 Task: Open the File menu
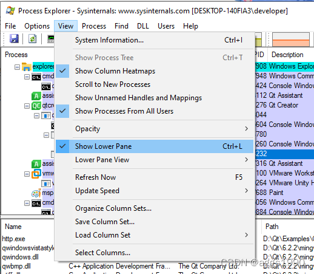coord(10,26)
